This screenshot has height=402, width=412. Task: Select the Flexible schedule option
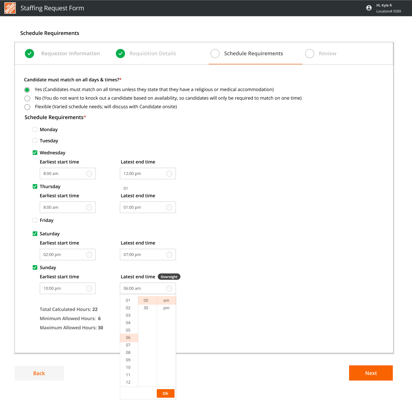click(27, 107)
